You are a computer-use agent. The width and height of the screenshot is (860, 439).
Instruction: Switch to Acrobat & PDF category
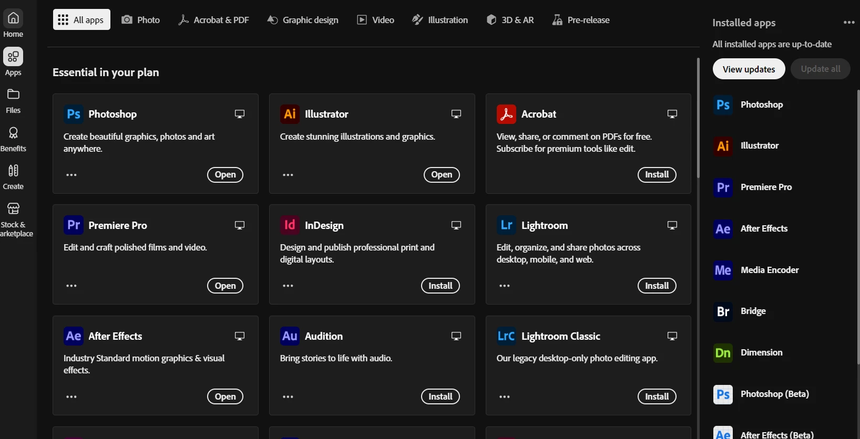[213, 20]
